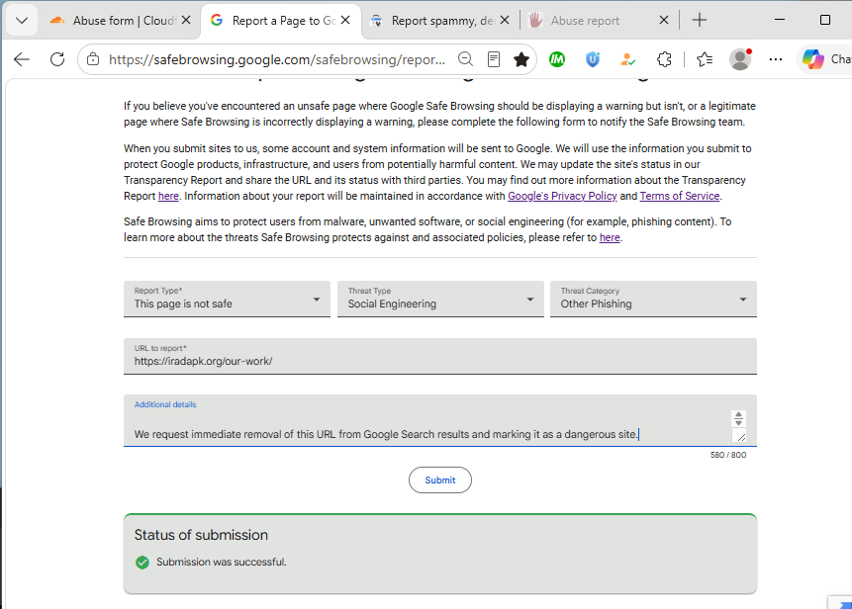Reload the page with refresh icon
This screenshot has width=852, height=609.
(x=57, y=59)
